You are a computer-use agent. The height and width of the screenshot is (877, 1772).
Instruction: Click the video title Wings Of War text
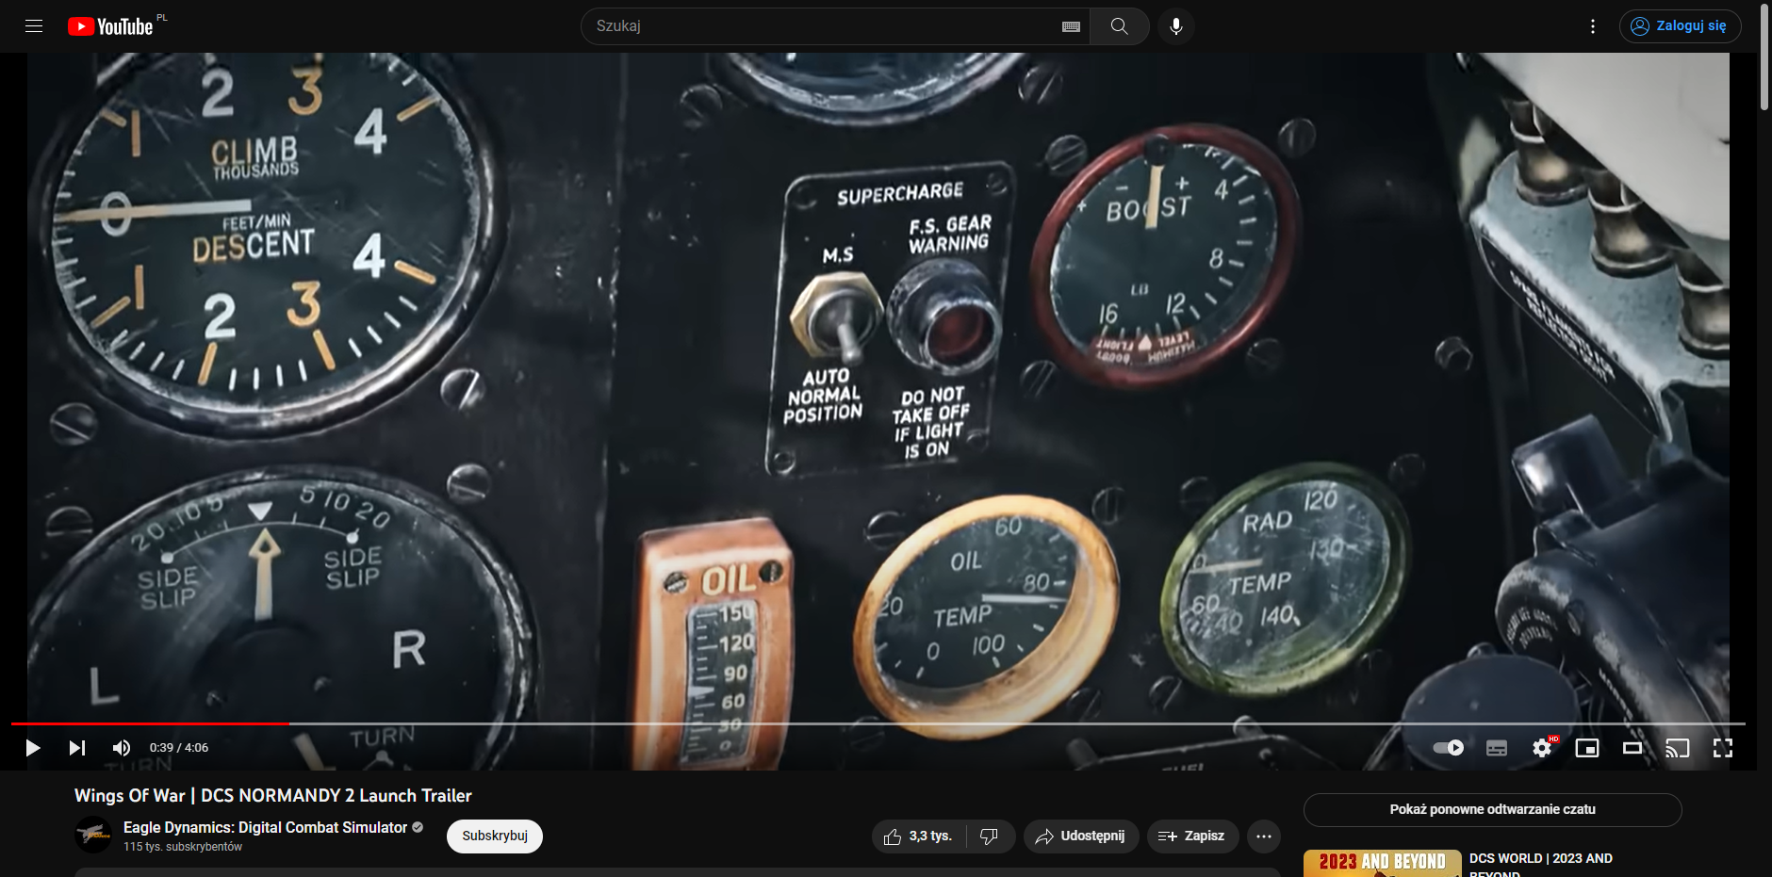point(273,796)
